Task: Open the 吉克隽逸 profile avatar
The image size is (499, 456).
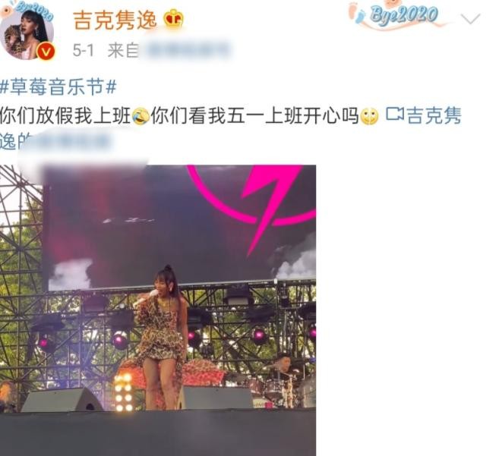Action: pyautogui.click(x=27, y=32)
